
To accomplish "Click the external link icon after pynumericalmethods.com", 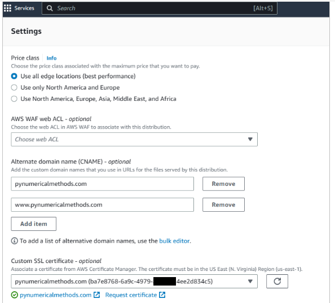I will click(97, 295).
